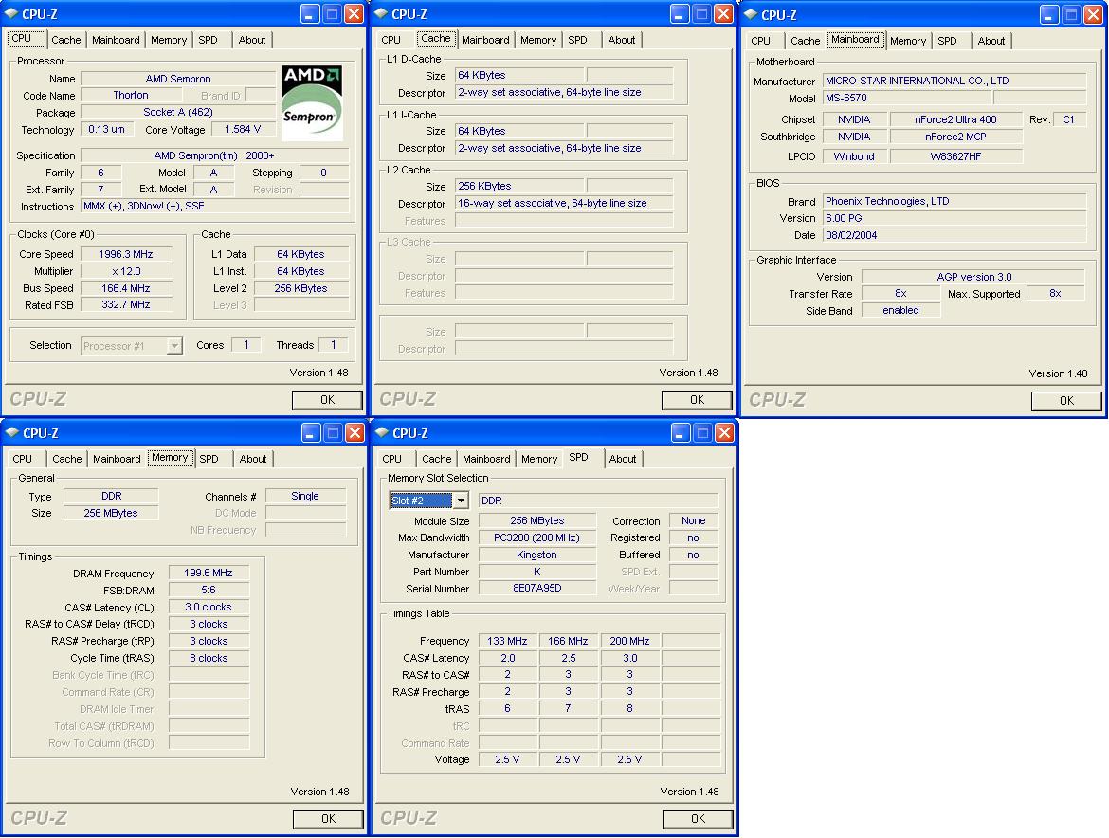Click the Core Voltage value 1.584 V

(243, 130)
